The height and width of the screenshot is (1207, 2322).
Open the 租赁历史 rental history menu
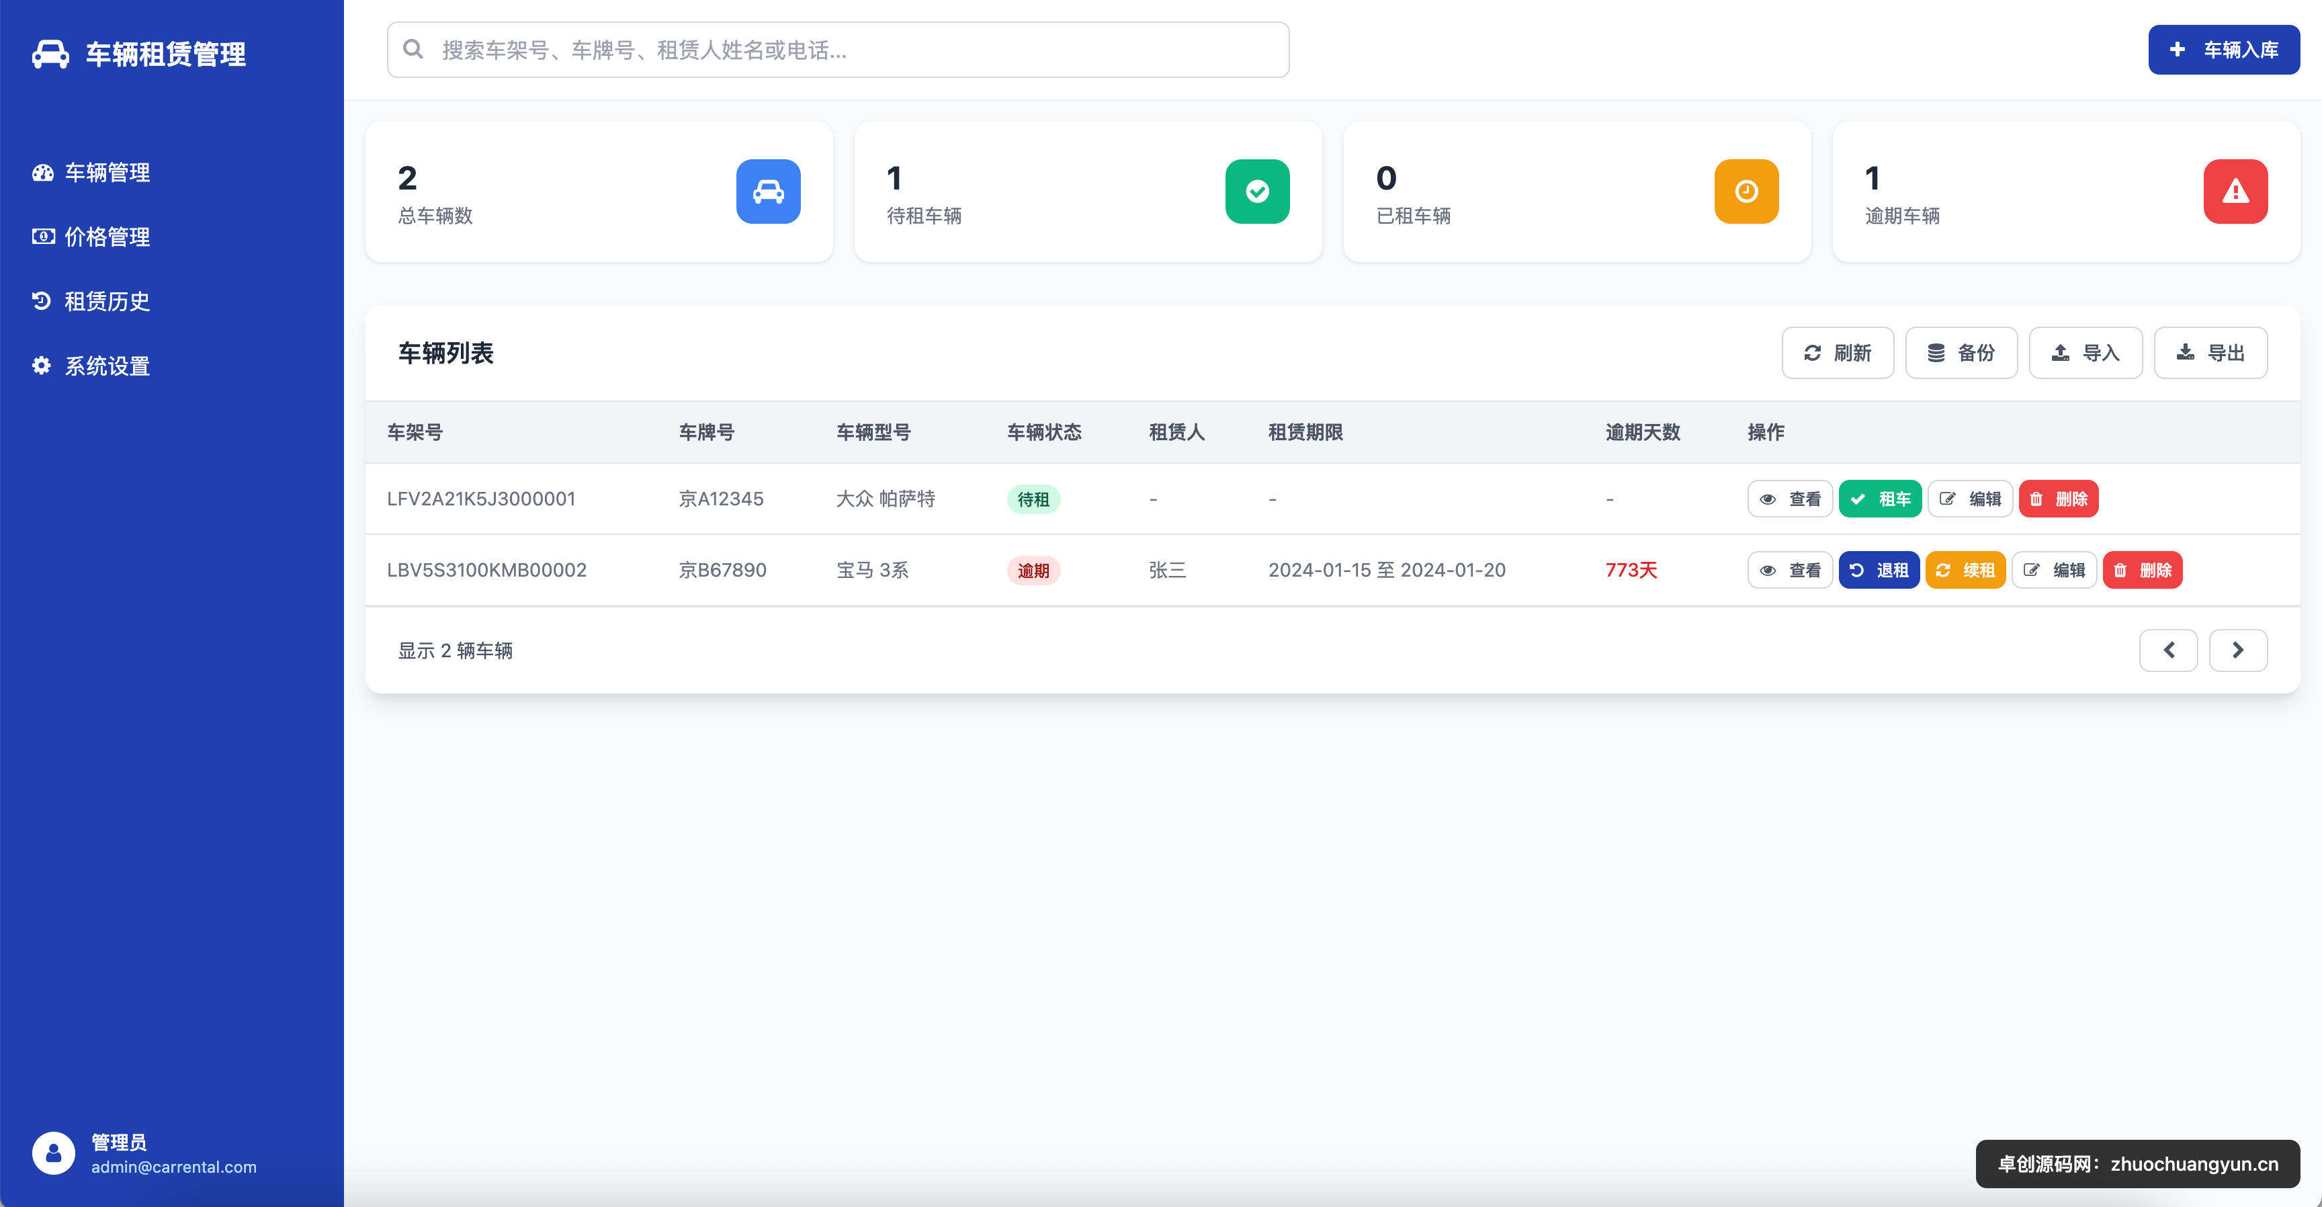coord(106,301)
